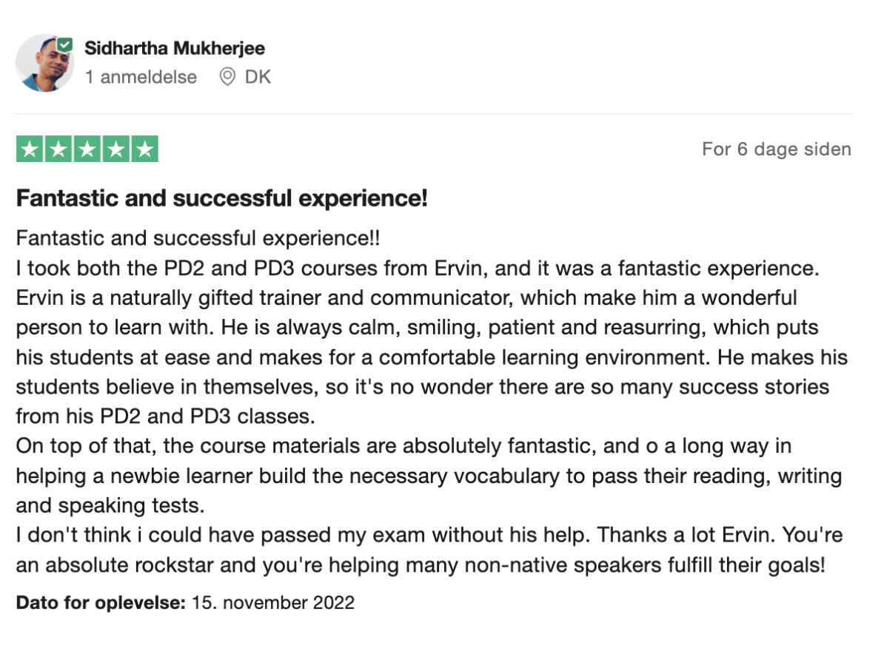The height and width of the screenshot is (651, 884).
Task: Click the line starting 'I don't think i could'
Action: click(x=429, y=535)
